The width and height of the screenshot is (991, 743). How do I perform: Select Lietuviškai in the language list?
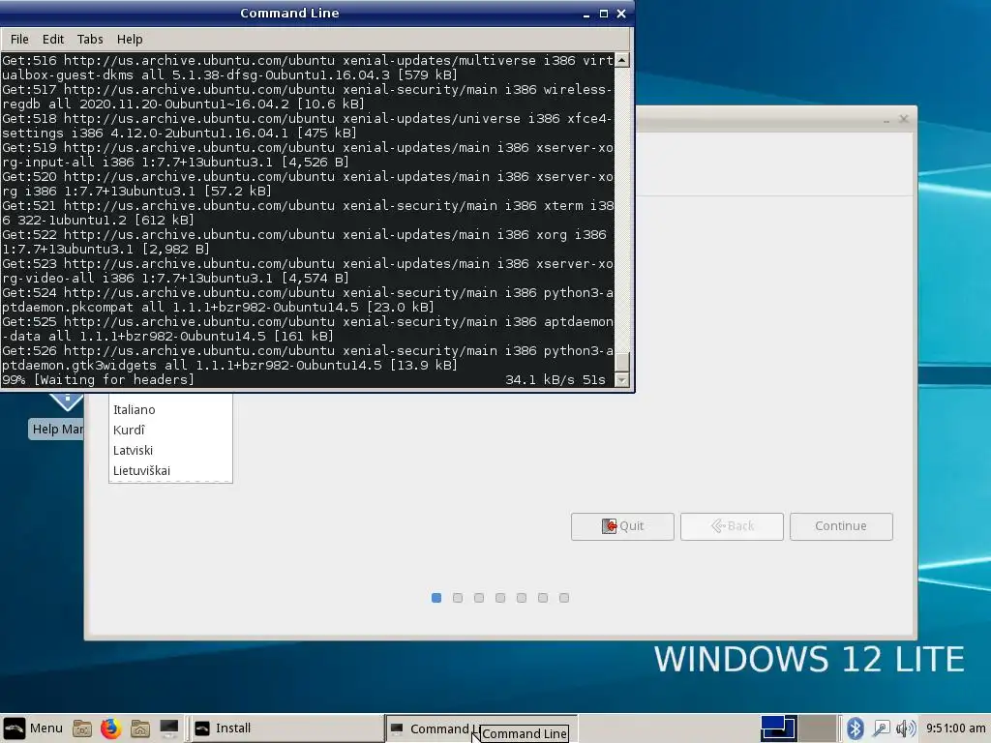[170, 470]
